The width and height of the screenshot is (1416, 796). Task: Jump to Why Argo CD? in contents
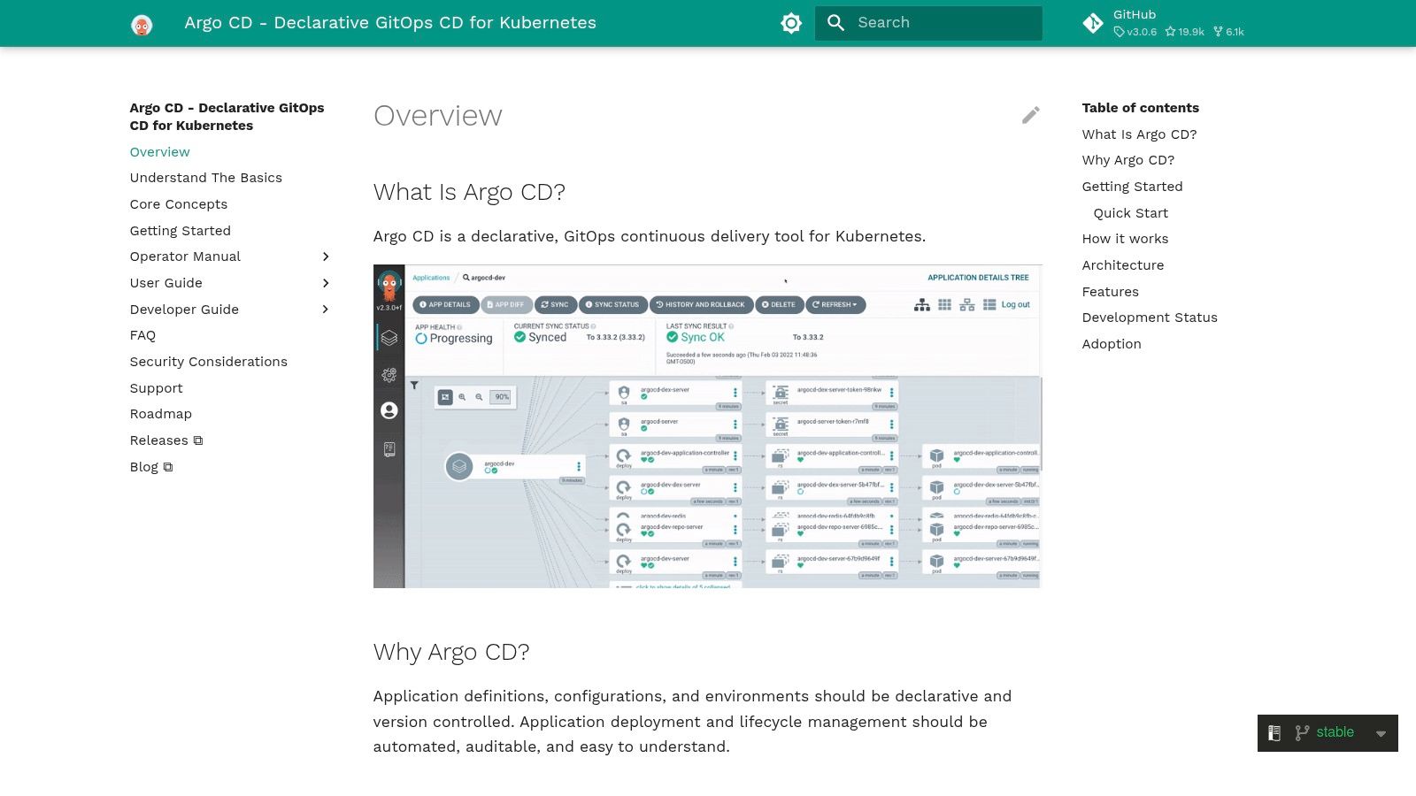click(x=1128, y=160)
